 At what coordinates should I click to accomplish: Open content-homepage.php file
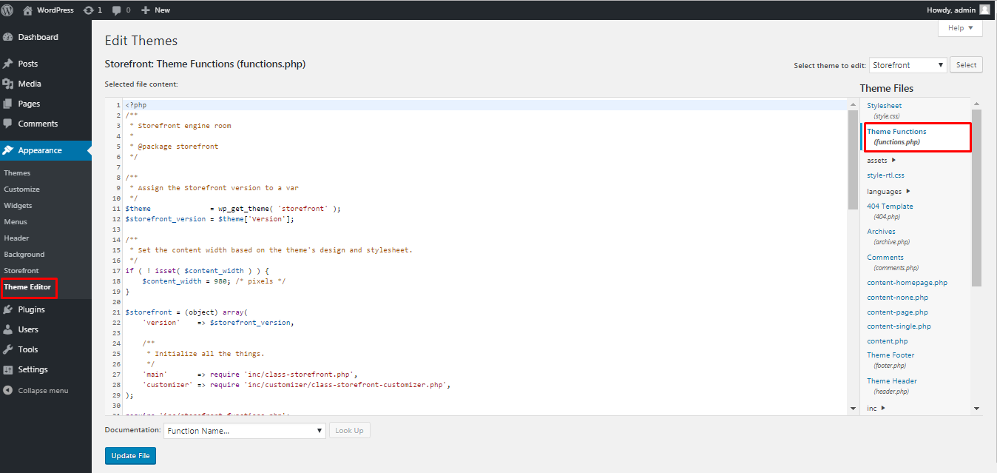tap(907, 283)
